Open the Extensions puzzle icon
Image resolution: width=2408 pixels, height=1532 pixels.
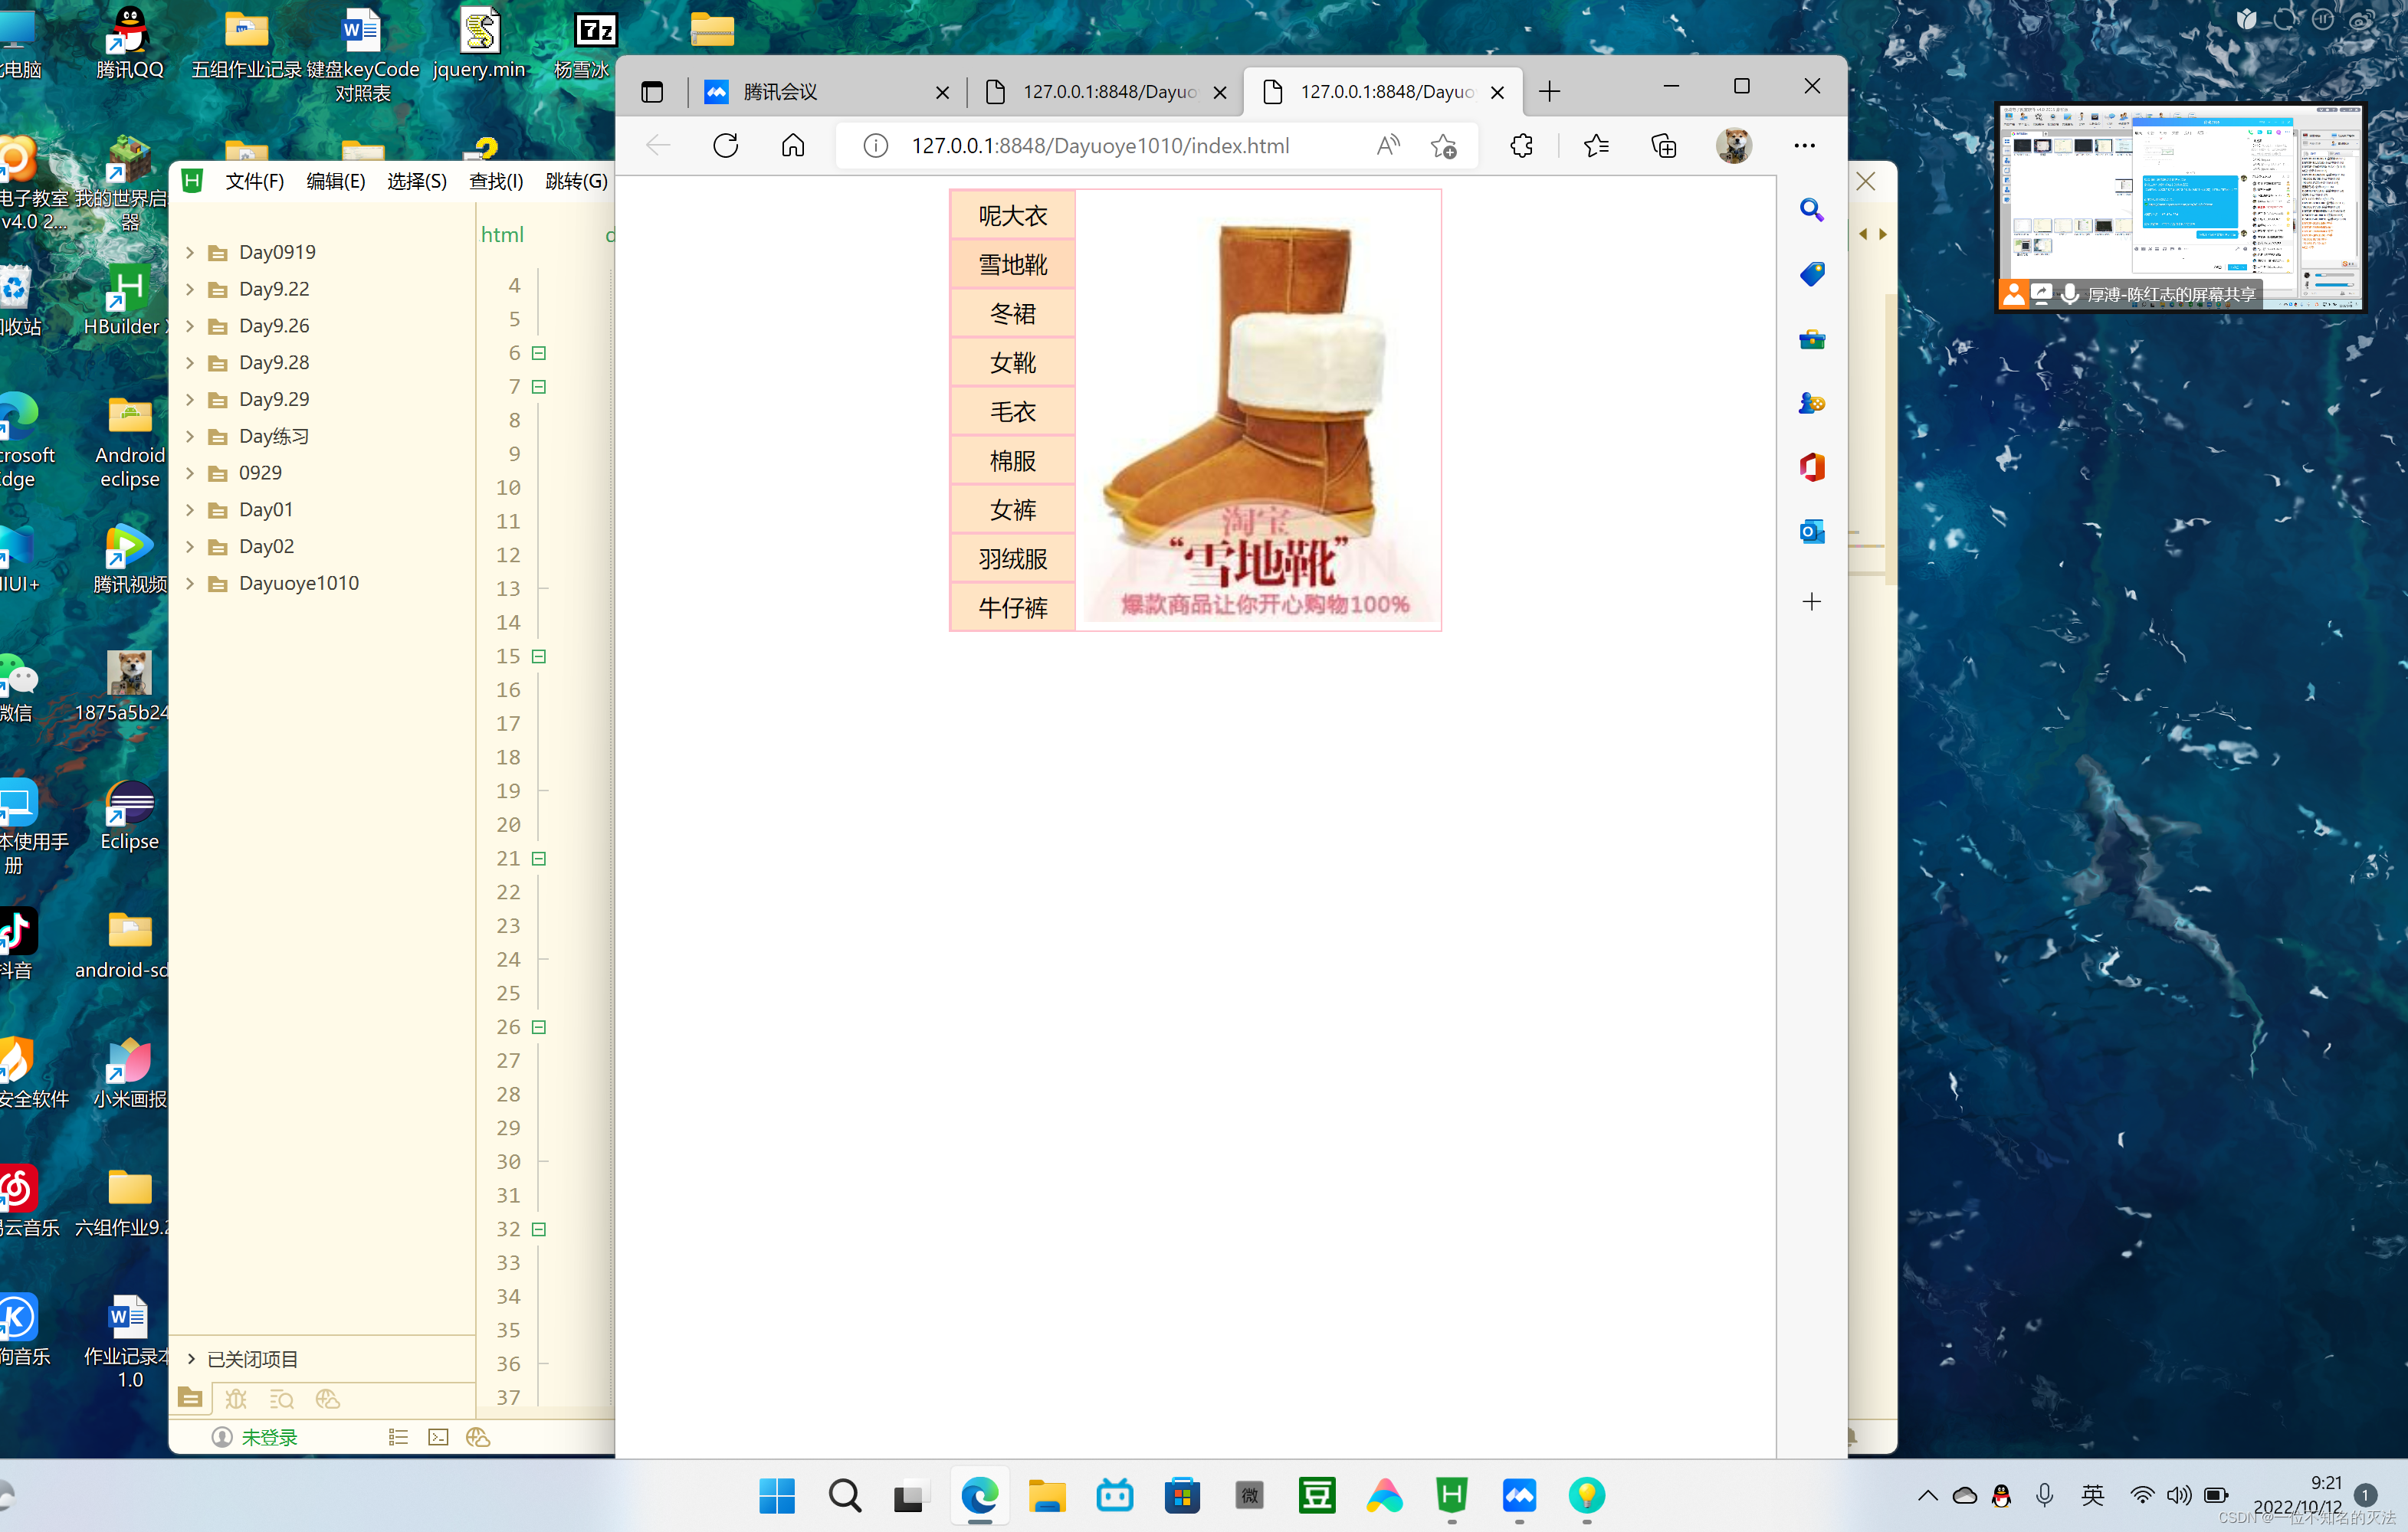(x=1521, y=146)
